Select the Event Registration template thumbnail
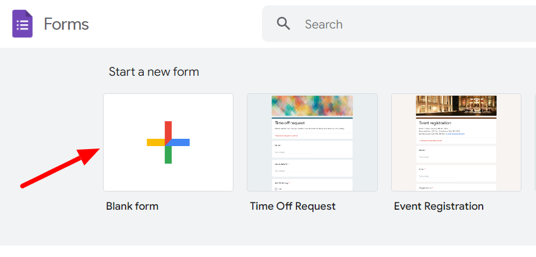The height and width of the screenshot is (257, 536). pos(457,142)
